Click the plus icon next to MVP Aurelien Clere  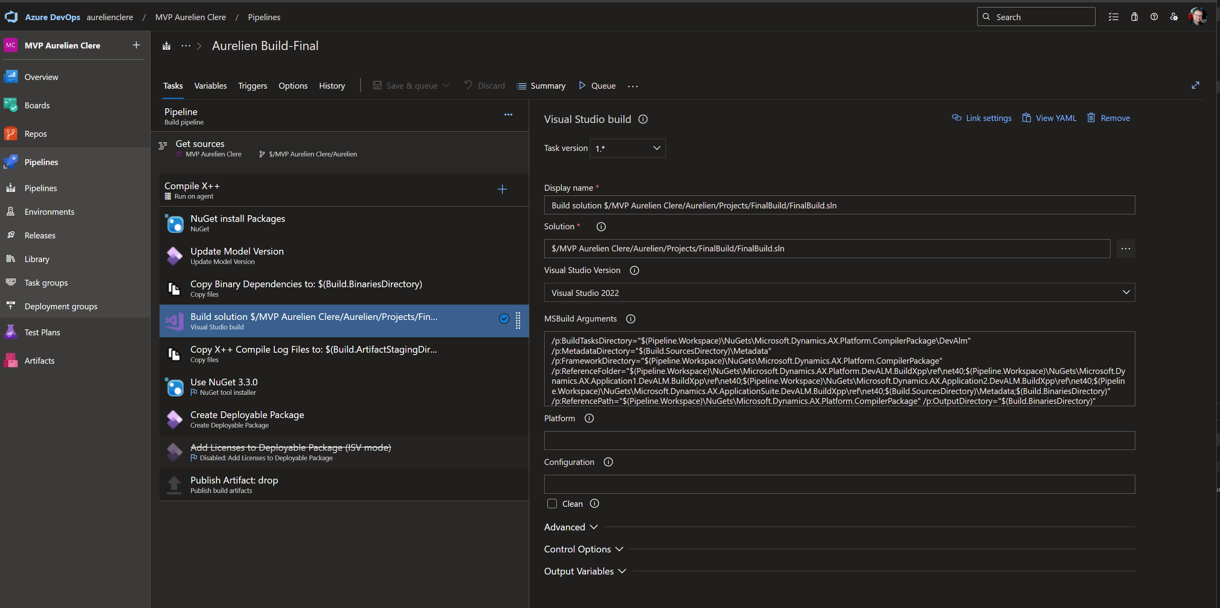(136, 45)
